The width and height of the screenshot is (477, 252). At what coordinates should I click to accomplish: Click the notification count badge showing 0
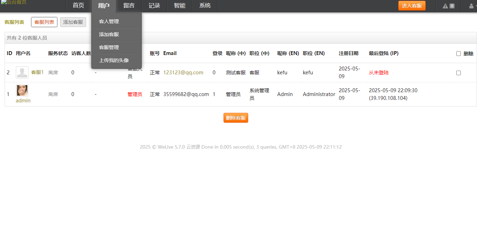452,6
